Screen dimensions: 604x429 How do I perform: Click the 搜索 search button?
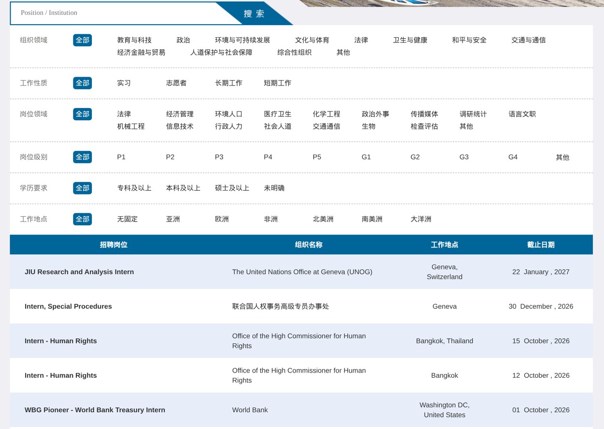(x=254, y=14)
